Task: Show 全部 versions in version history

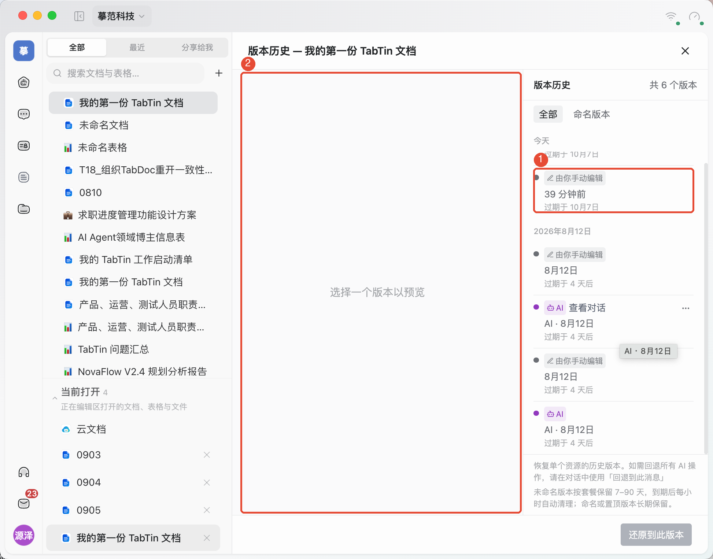Action: click(548, 115)
